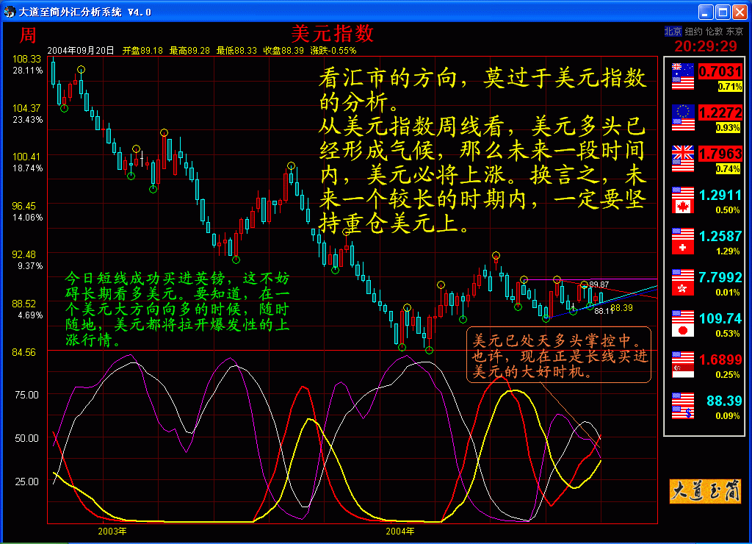The height and width of the screenshot is (544, 752).
Task: Close the 大道至简外汇分析系统 window
Action: coord(740,12)
